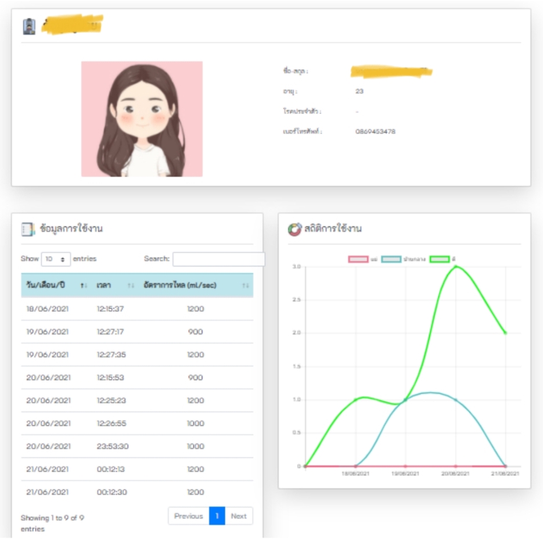Select the time cell 12:26:55

pos(112,424)
